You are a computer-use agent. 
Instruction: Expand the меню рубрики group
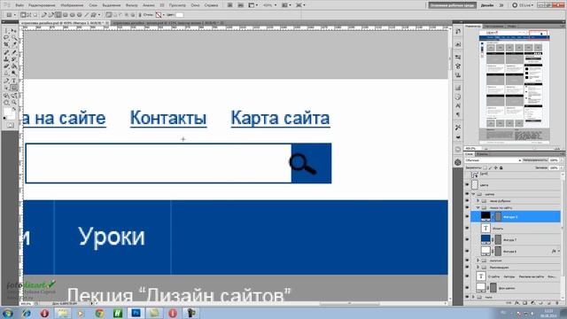(x=478, y=201)
